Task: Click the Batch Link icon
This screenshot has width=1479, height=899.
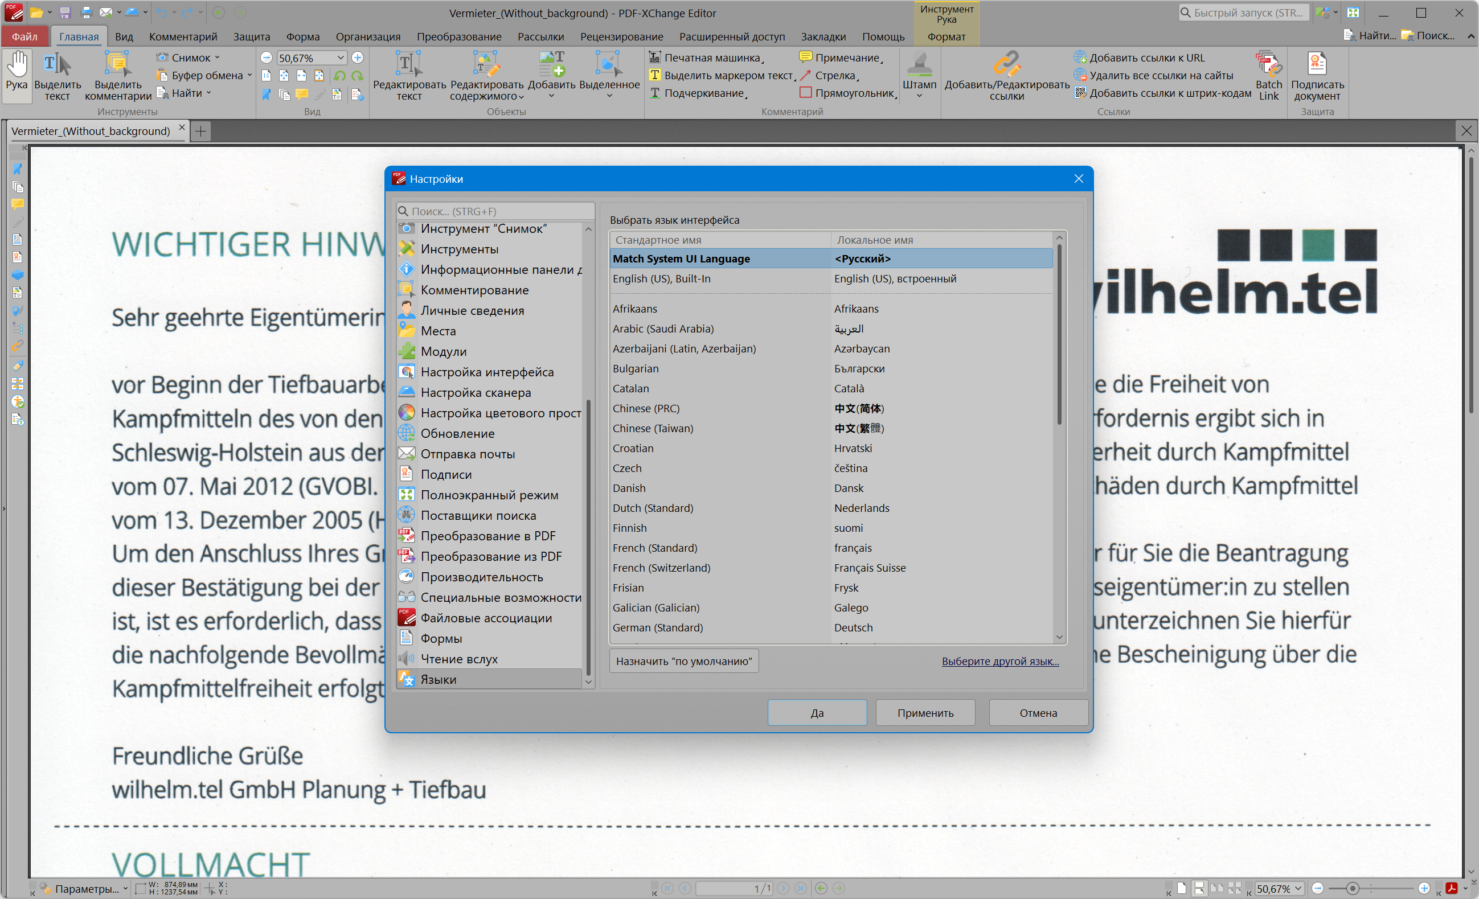Action: pyautogui.click(x=1268, y=65)
